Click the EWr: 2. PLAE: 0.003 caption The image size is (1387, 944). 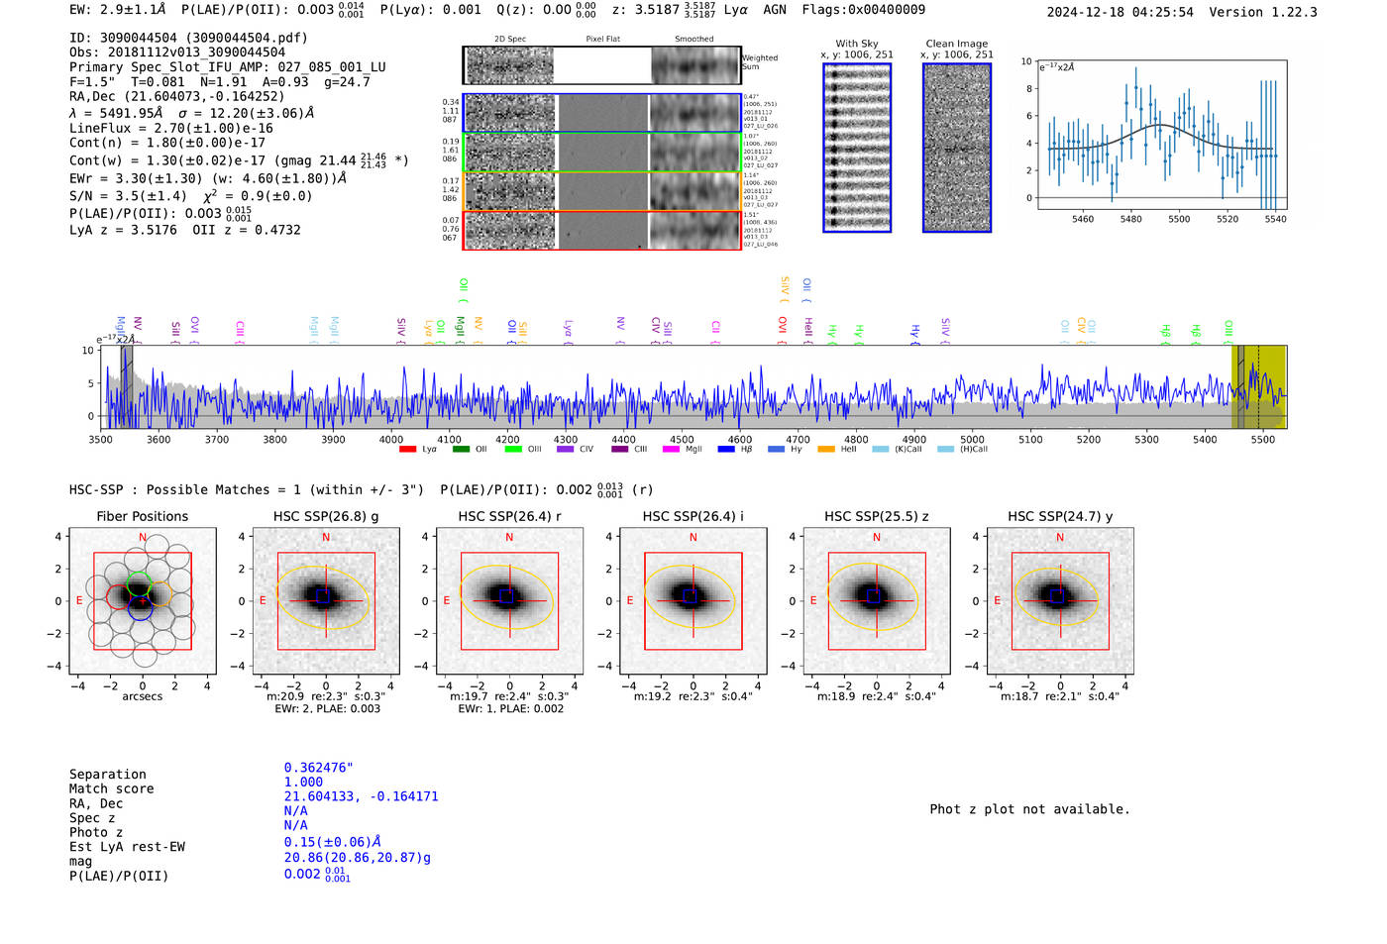pos(327,708)
